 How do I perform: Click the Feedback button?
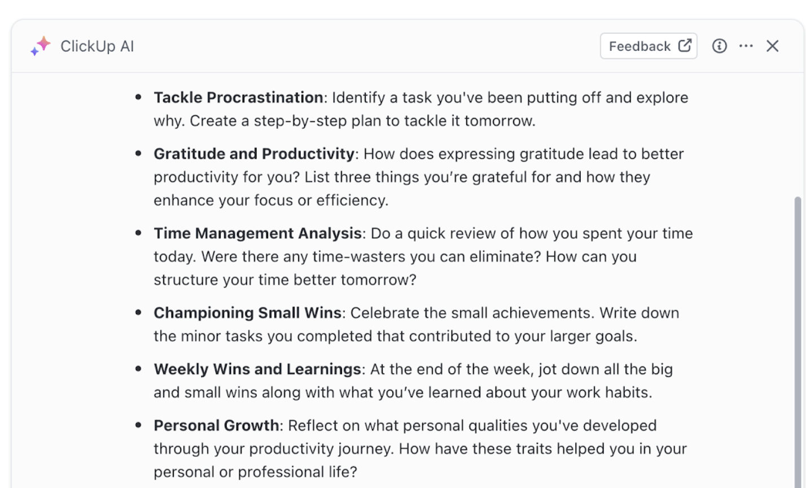tap(649, 46)
